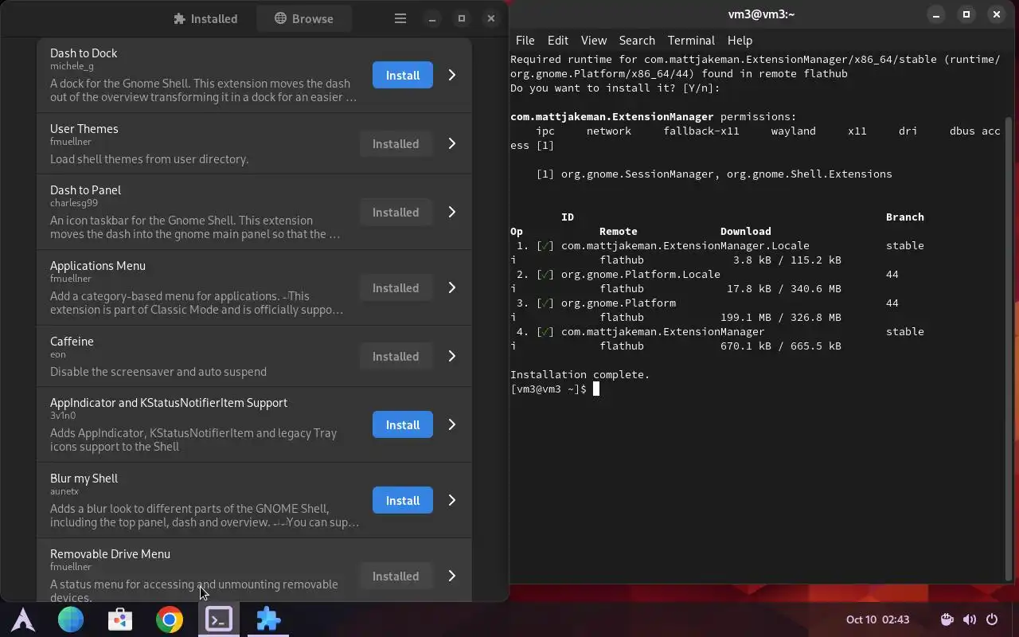Click the Installed button for Dash to Panel
1019x637 pixels.
[396, 212]
